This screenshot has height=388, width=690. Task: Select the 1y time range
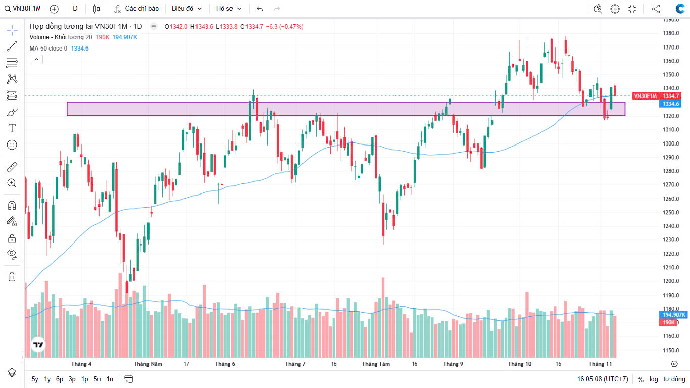pyautogui.click(x=47, y=379)
